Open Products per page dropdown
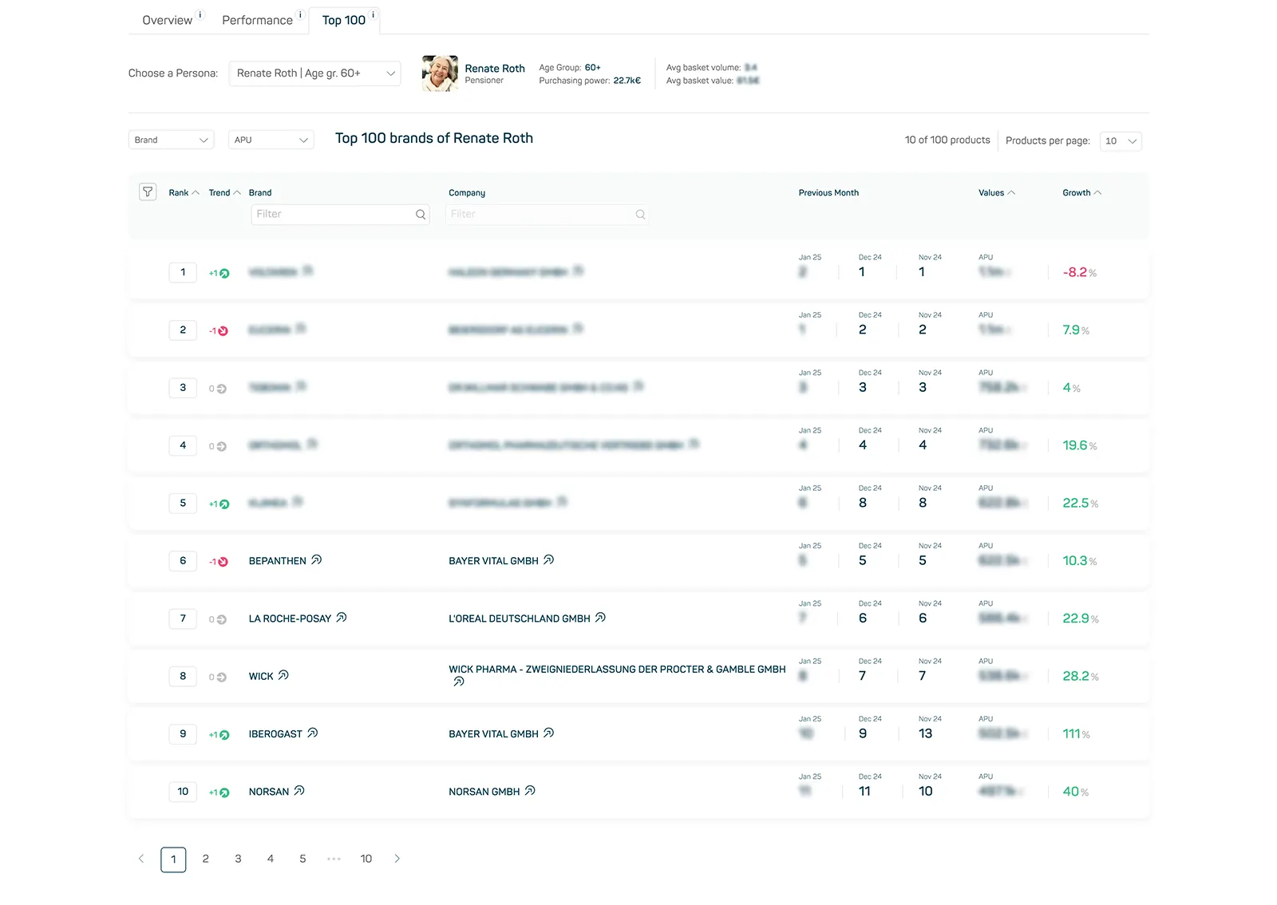This screenshot has height=905, width=1277. pos(1121,141)
